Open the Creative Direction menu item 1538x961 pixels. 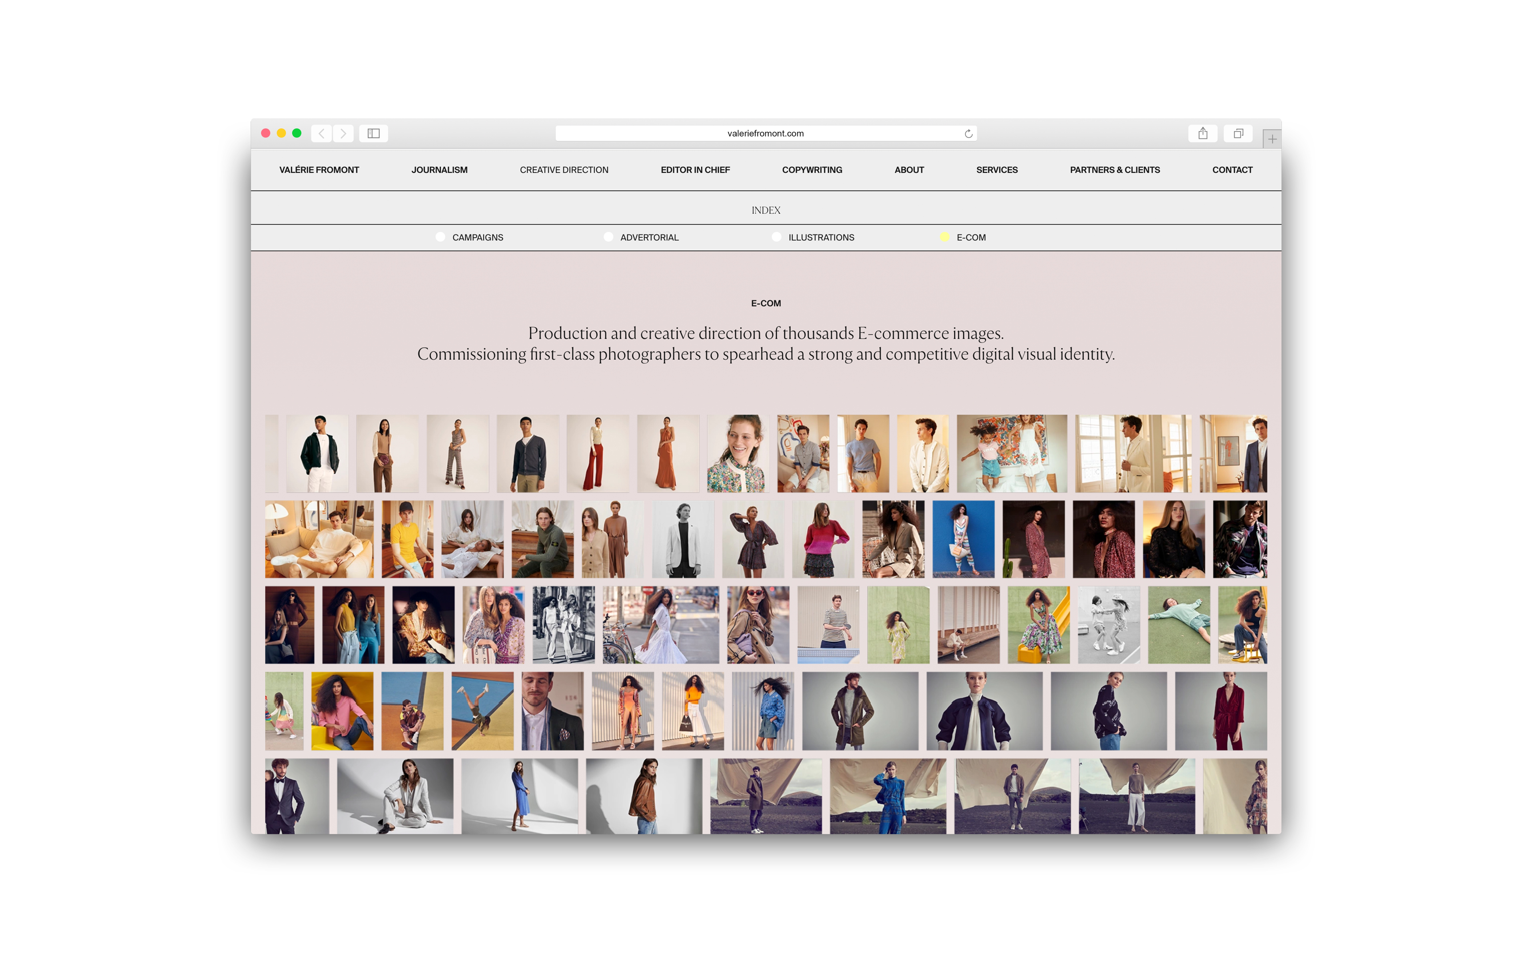tap(563, 170)
